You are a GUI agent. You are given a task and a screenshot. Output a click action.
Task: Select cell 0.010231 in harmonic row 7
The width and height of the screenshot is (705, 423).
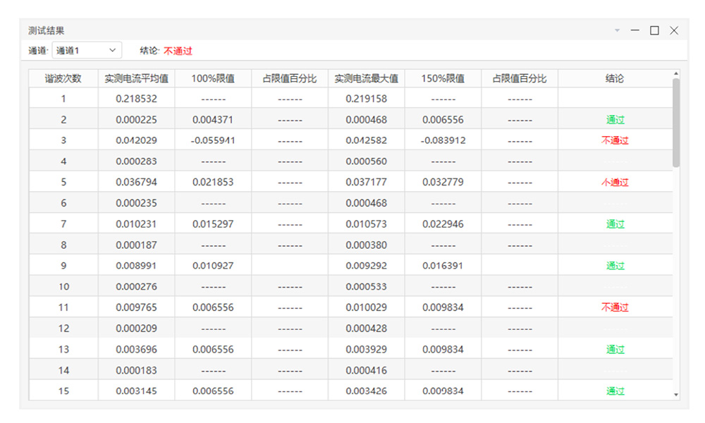point(136,224)
